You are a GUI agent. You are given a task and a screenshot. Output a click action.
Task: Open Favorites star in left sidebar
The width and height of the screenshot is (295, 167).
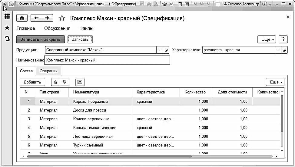click(7, 27)
